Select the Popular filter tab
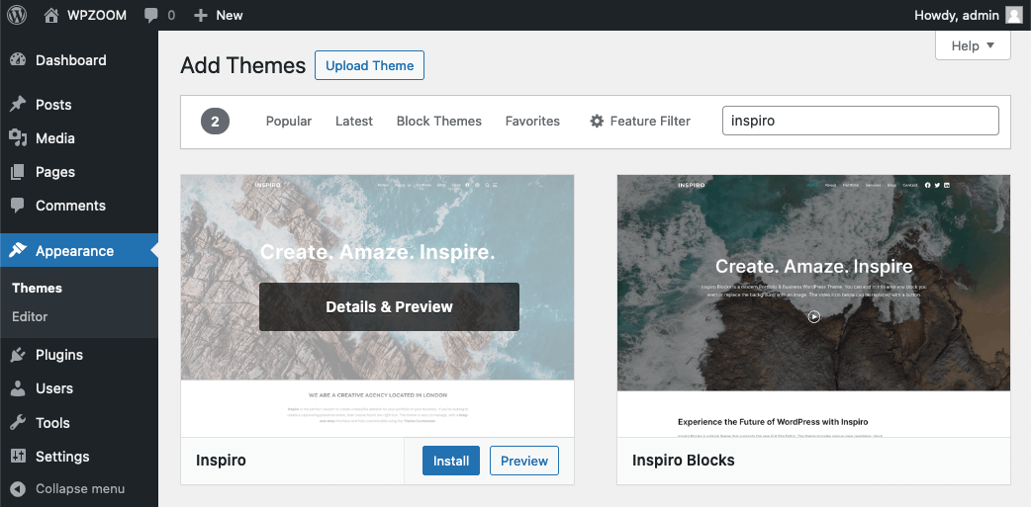Viewport: 1031px width, 507px height. click(289, 121)
